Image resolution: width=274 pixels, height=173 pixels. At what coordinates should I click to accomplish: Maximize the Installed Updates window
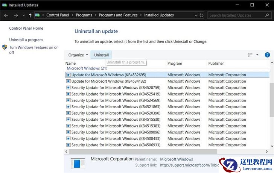[252, 5]
